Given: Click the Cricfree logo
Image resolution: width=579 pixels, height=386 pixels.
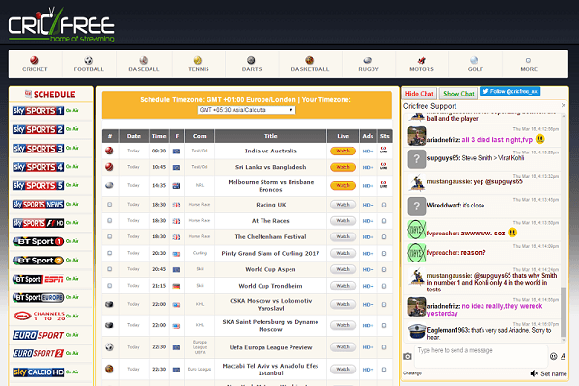Looking at the screenshot, I should (62, 25).
